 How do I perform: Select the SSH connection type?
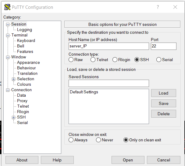(137, 60)
